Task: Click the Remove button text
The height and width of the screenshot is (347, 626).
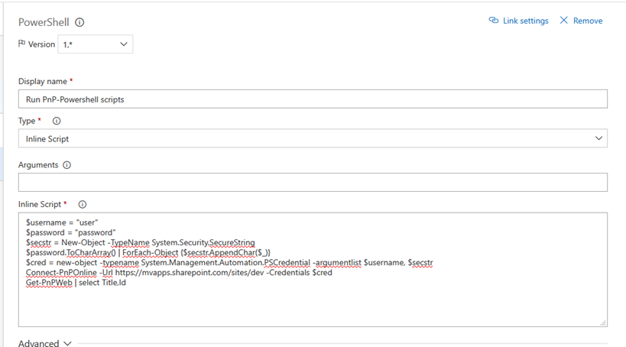Action: (x=588, y=21)
